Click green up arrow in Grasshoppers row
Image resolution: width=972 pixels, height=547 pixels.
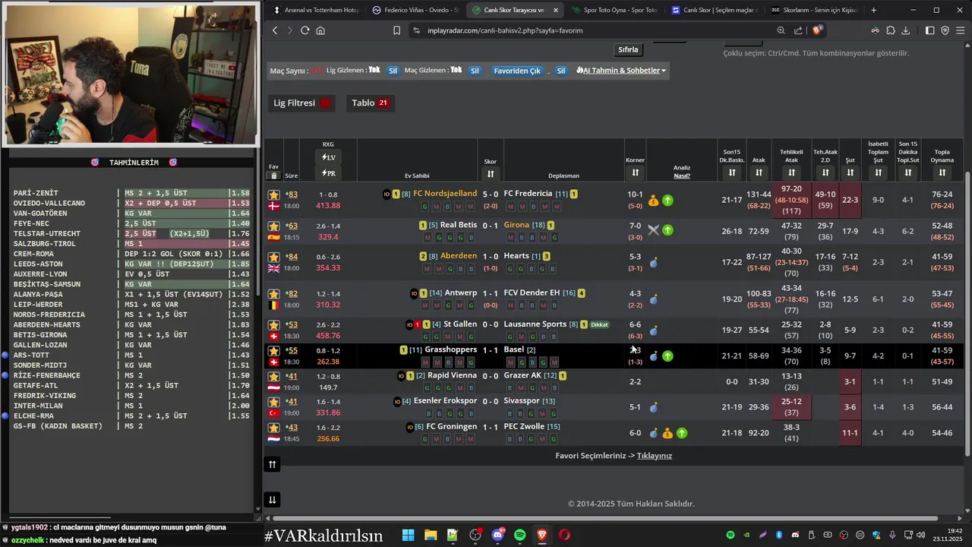pos(667,356)
